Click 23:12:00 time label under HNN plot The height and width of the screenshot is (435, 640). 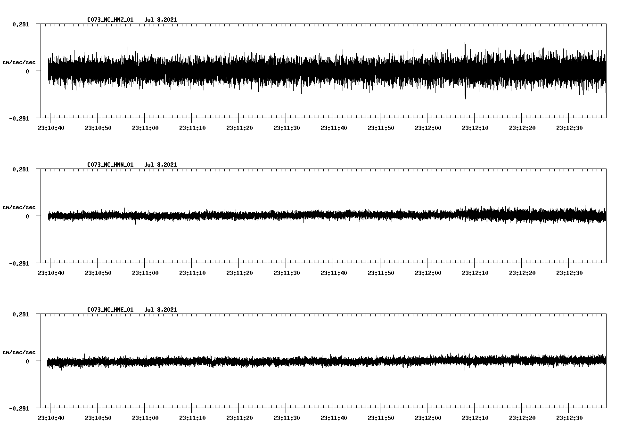pyautogui.click(x=427, y=273)
